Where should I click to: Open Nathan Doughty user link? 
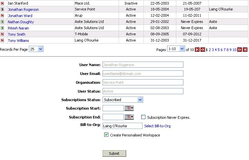[x=21, y=22]
